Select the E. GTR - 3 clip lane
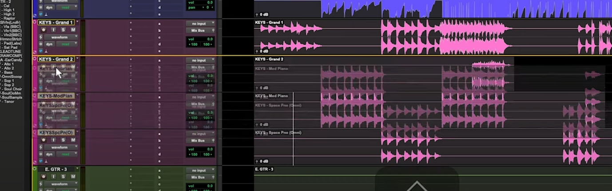612x191 pixels. tap(433, 179)
